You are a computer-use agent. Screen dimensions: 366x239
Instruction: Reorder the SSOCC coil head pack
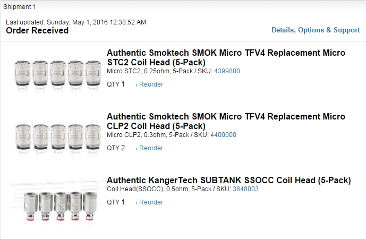click(151, 202)
